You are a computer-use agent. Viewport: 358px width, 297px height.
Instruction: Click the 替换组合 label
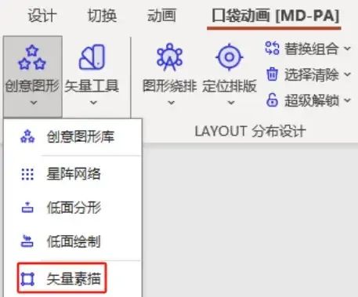pyautogui.click(x=312, y=49)
